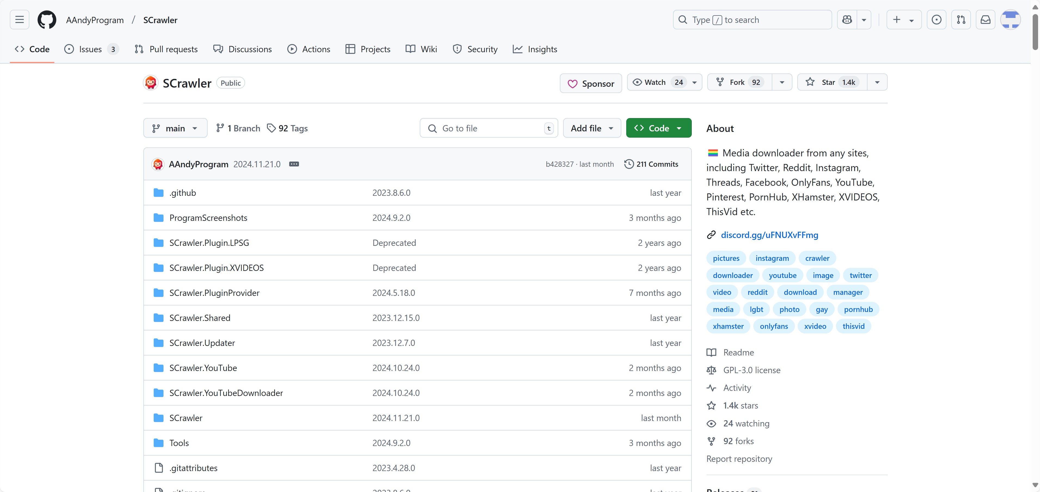Click the downloader topic tag
The width and height of the screenshot is (1040, 492).
click(x=732, y=275)
